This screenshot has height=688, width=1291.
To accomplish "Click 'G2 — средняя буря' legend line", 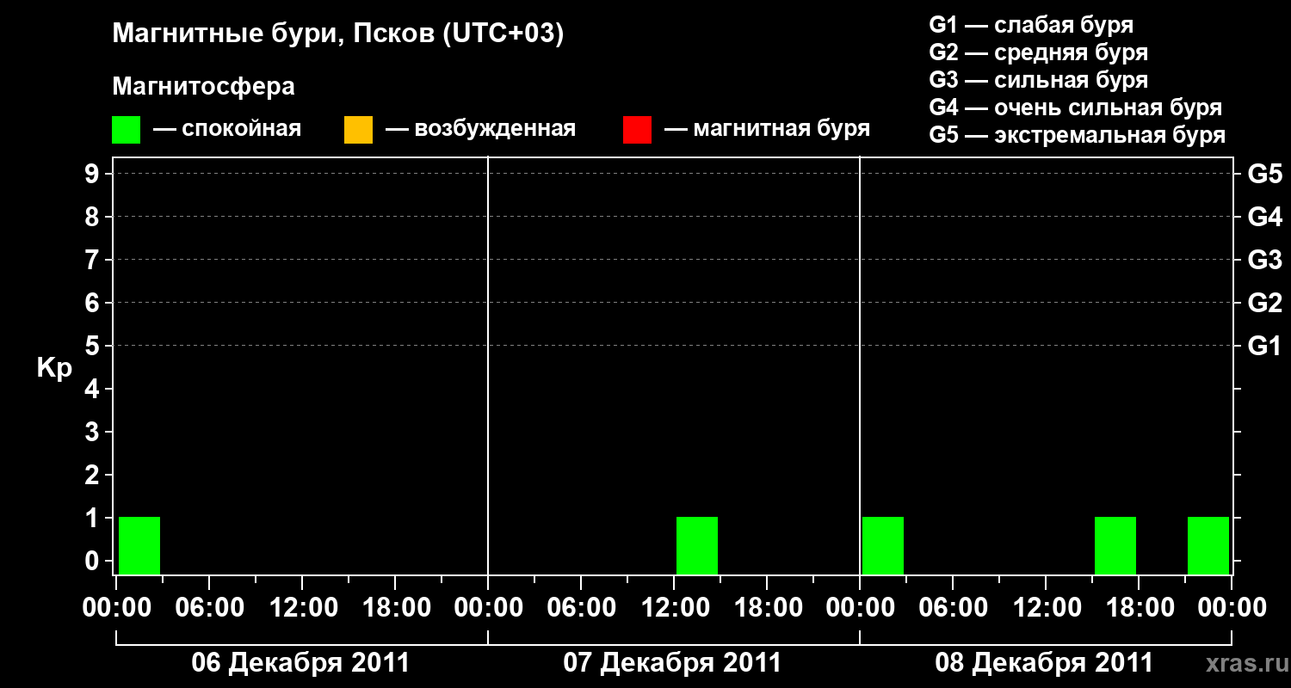I will coord(1039,52).
